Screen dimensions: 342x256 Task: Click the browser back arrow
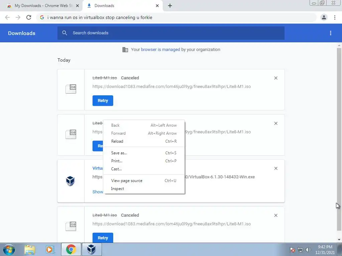click(7, 17)
